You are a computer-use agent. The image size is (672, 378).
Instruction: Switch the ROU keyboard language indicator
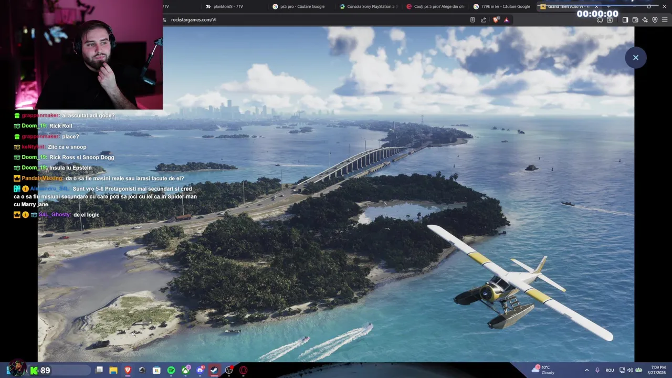610,370
